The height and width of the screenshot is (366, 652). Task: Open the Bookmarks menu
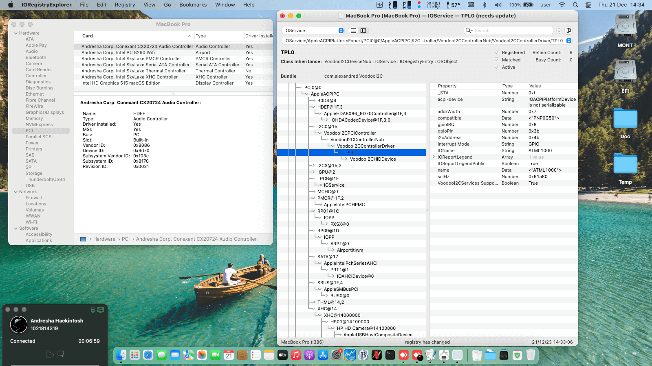point(193,5)
